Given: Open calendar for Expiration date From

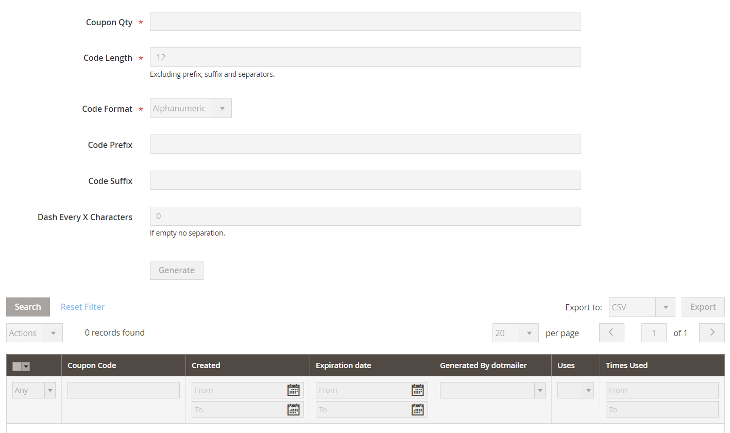Looking at the screenshot, I should (417, 390).
